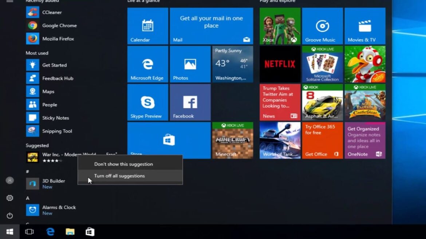This screenshot has height=239, width=426.
Task: Open the Weather tile for Washington
Action: (232, 64)
